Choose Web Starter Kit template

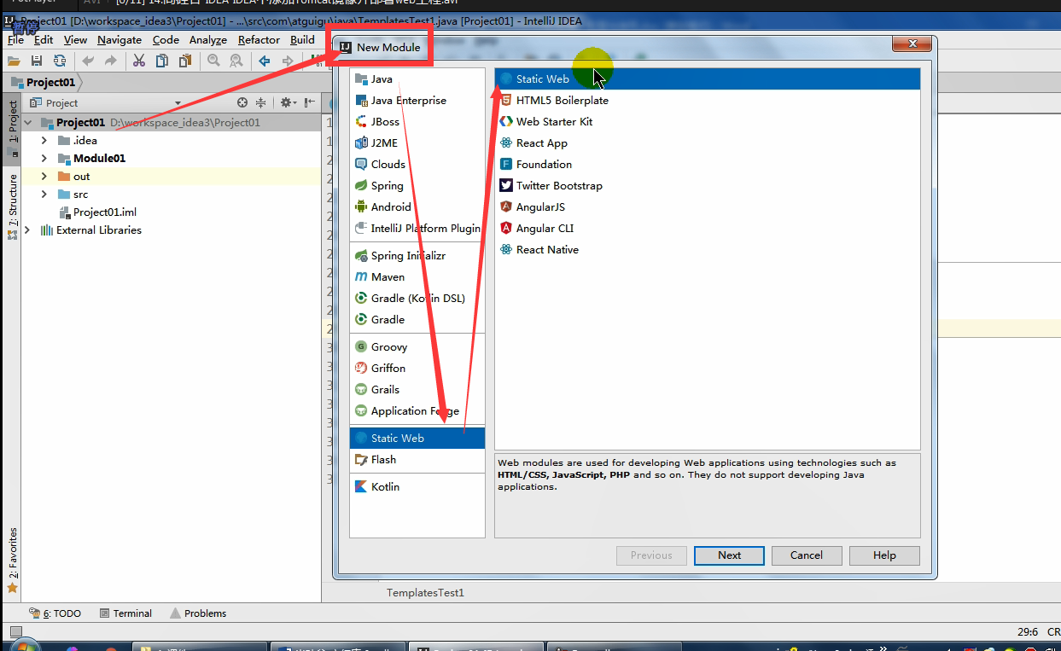708,122
